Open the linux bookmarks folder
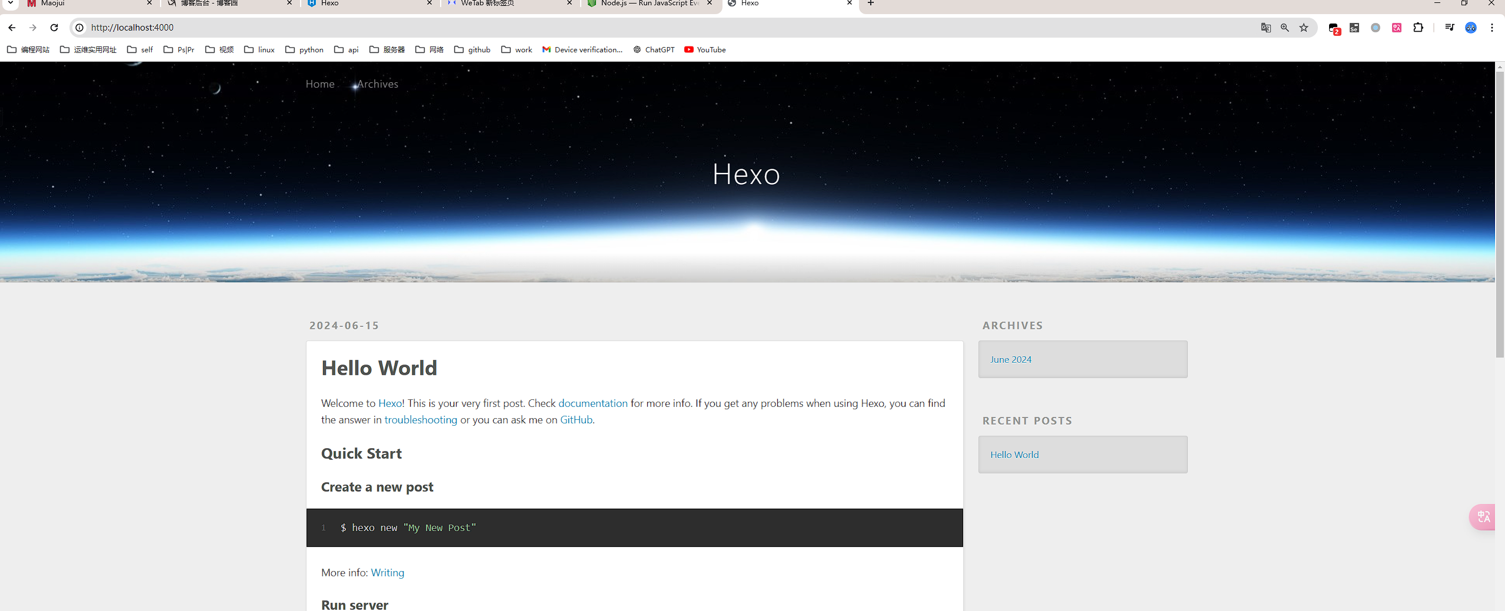The image size is (1505, 611). pyautogui.click(x=259, y=50)
